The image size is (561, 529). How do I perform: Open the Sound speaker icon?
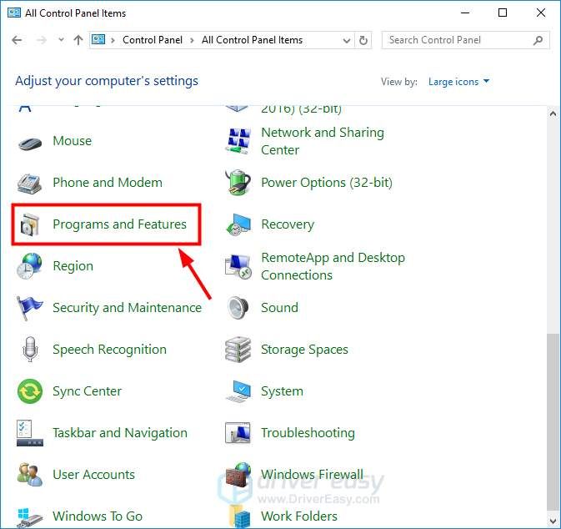tap(238, 308)
